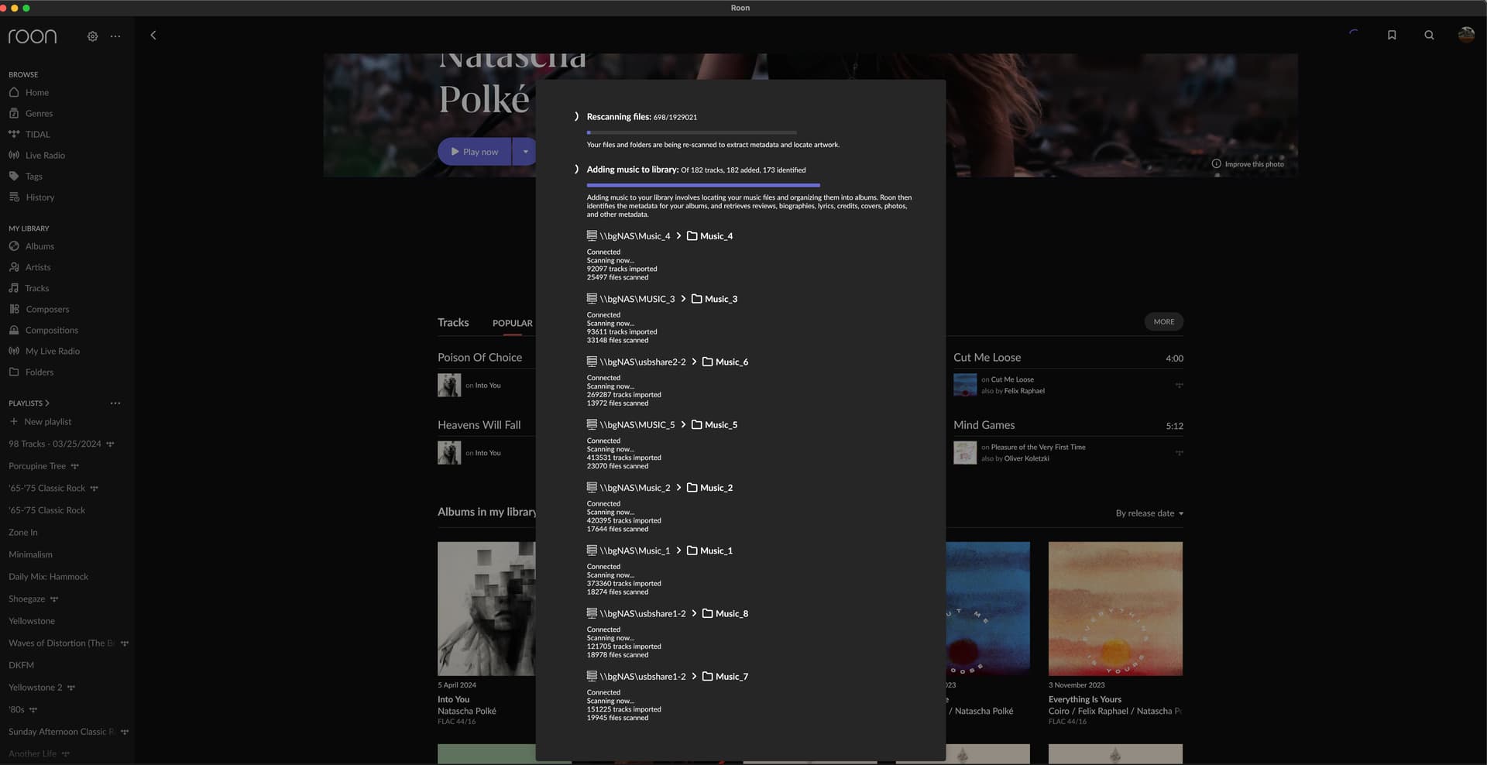The height and width of the screenshot is (765, 1487).
Task: Open the profile avatar
Action: [x=1466, y=35]
